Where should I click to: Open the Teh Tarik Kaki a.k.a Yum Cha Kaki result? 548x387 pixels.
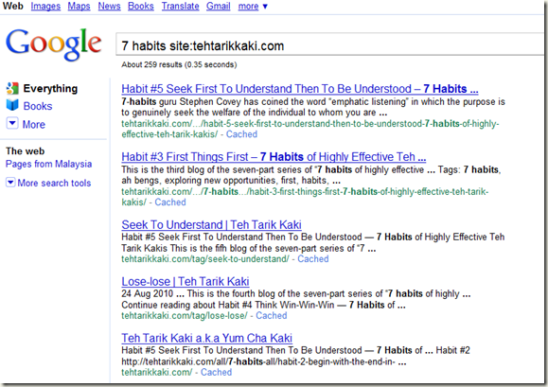207,338
